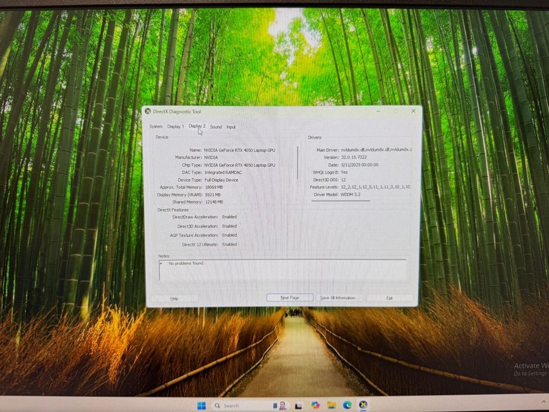Viewport: 549px width, 412px height.
Task: Click the Exit button
Action: point(390,298)
